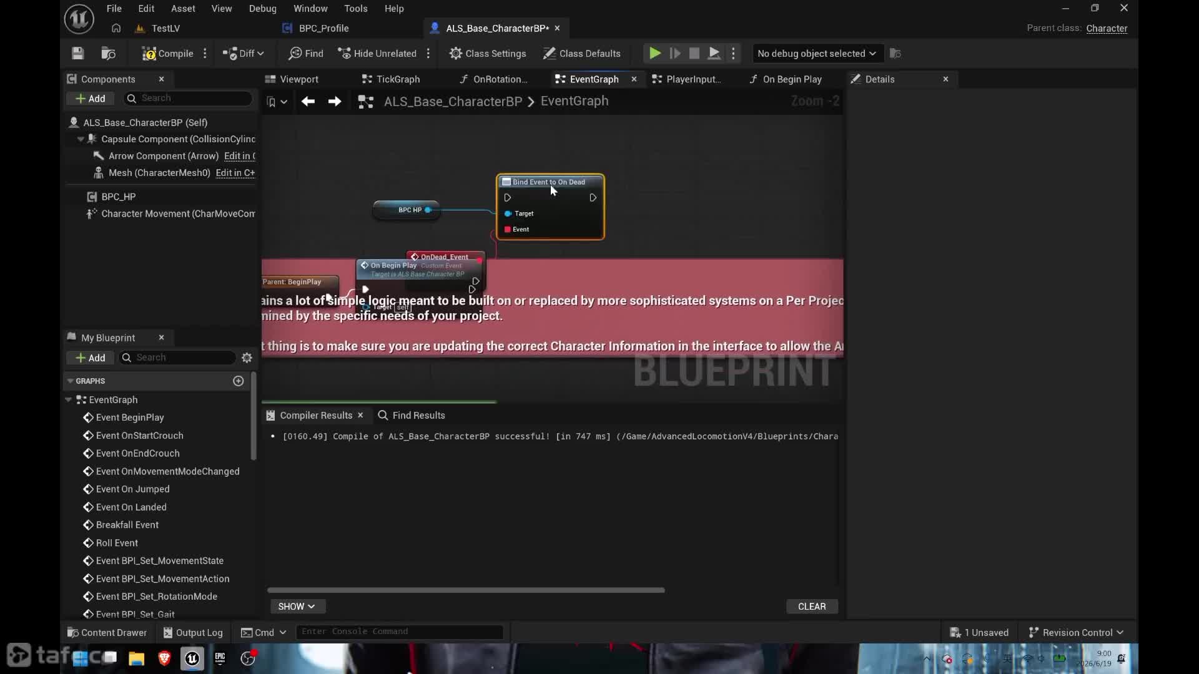Open the Asset menu

183,9
